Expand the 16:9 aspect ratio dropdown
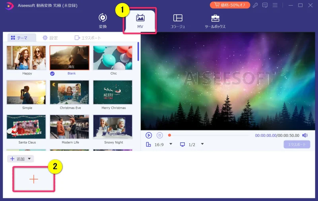Viewport: 318px width, 201px height. point(171,144)
